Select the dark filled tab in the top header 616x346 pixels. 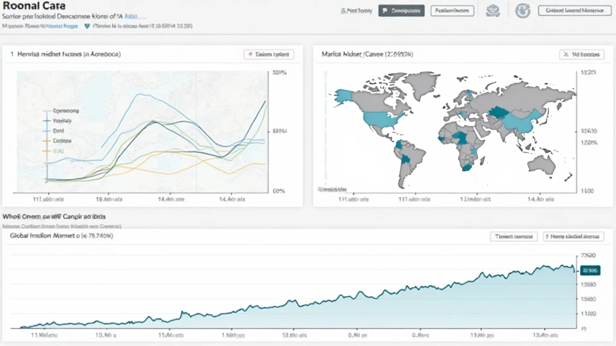401,11
